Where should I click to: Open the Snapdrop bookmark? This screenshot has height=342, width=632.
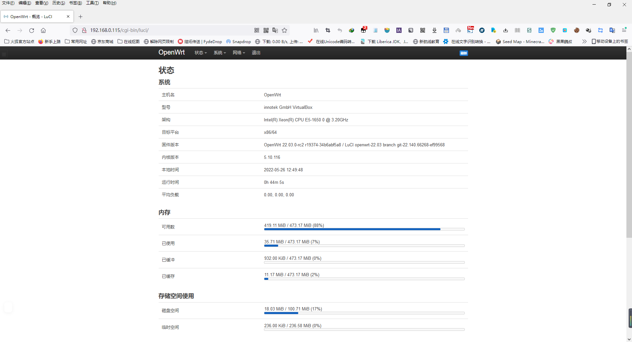click(x=239, y=41)
